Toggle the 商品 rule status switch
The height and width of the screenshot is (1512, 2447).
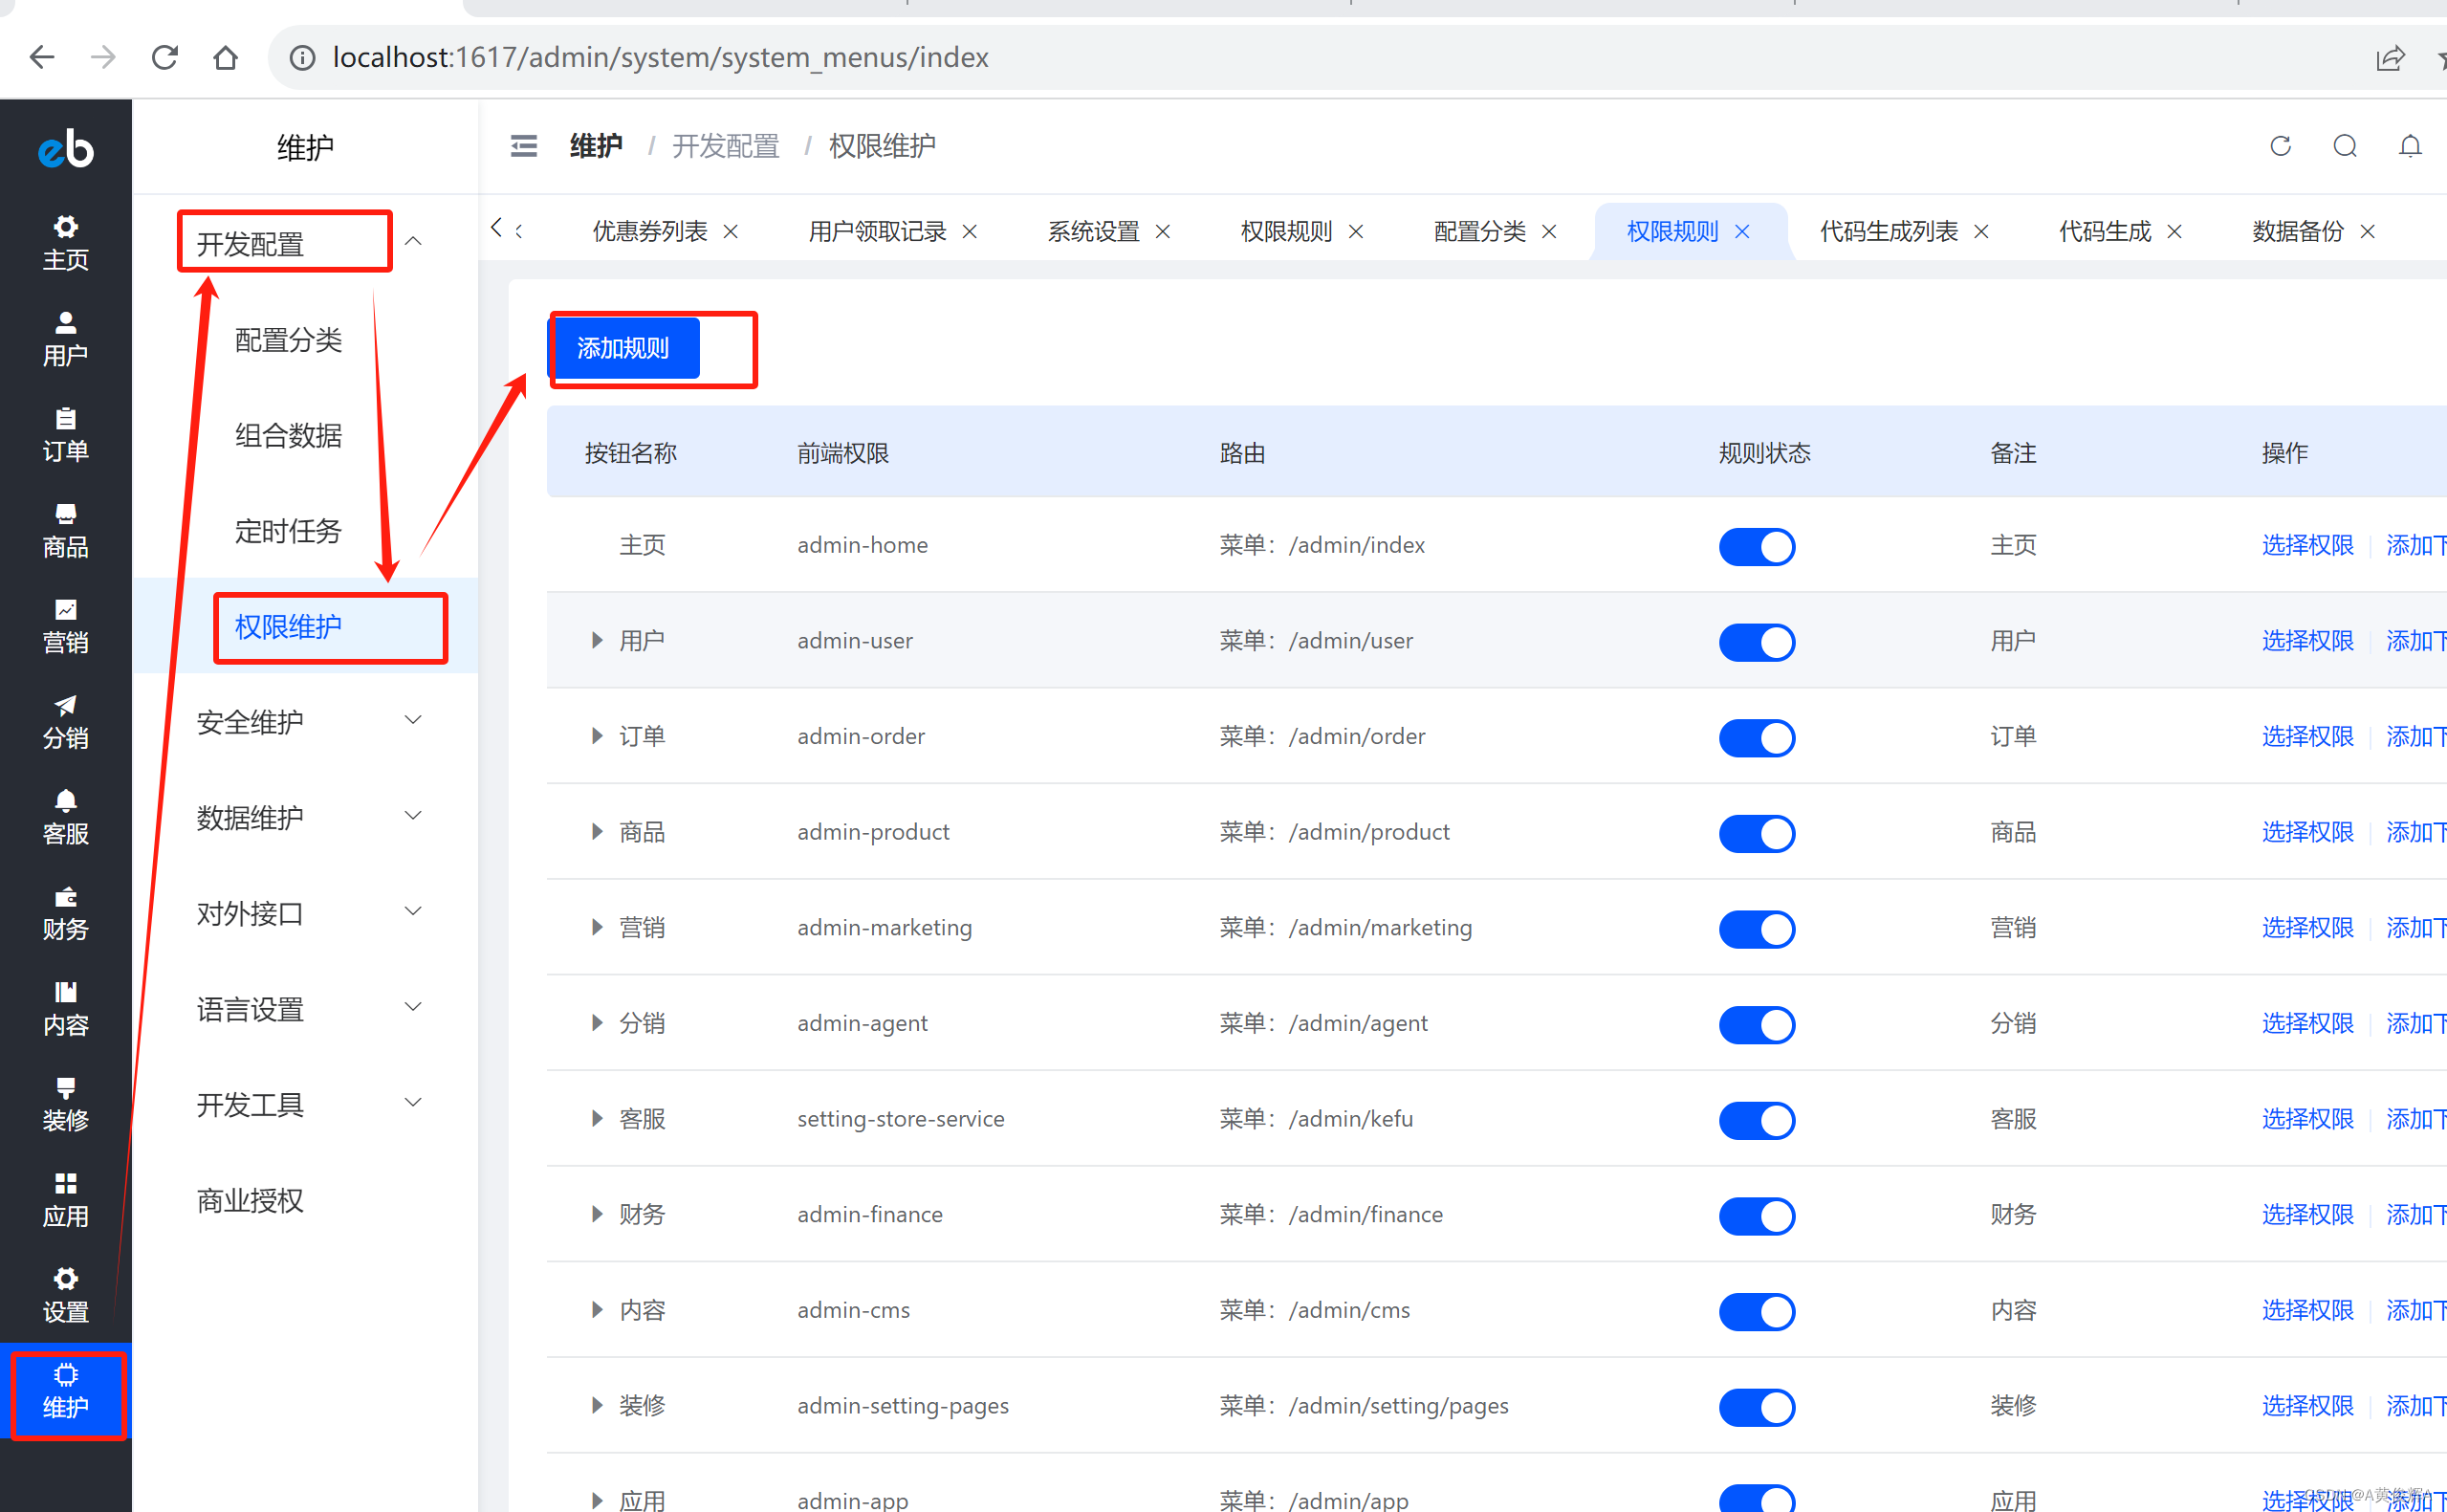(x=1757, y=833)
